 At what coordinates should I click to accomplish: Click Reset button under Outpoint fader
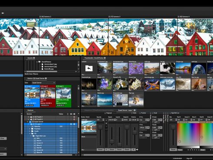pyautogui.click(x=127, y=150)
